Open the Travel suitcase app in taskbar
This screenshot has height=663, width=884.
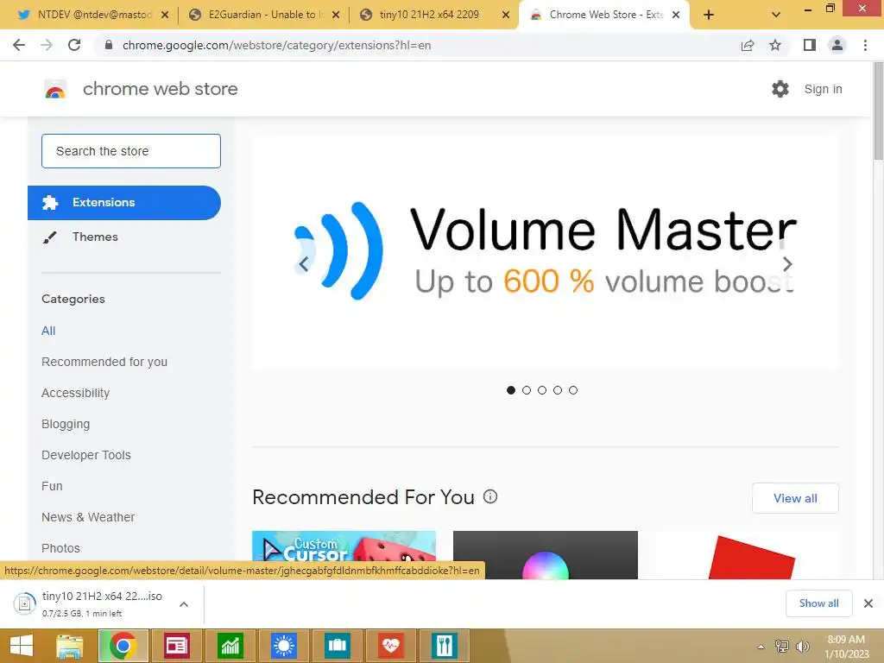tap(338, 646)
